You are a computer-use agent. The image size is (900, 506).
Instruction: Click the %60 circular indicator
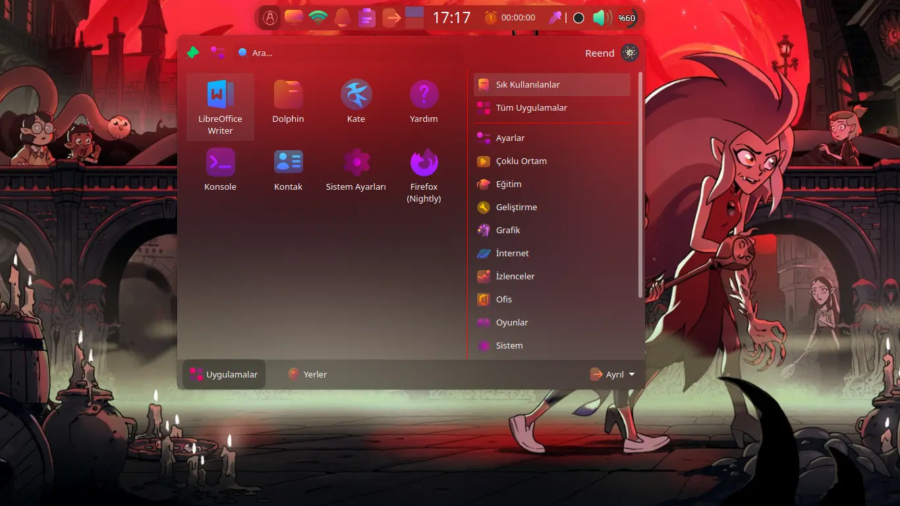point(627,18)
